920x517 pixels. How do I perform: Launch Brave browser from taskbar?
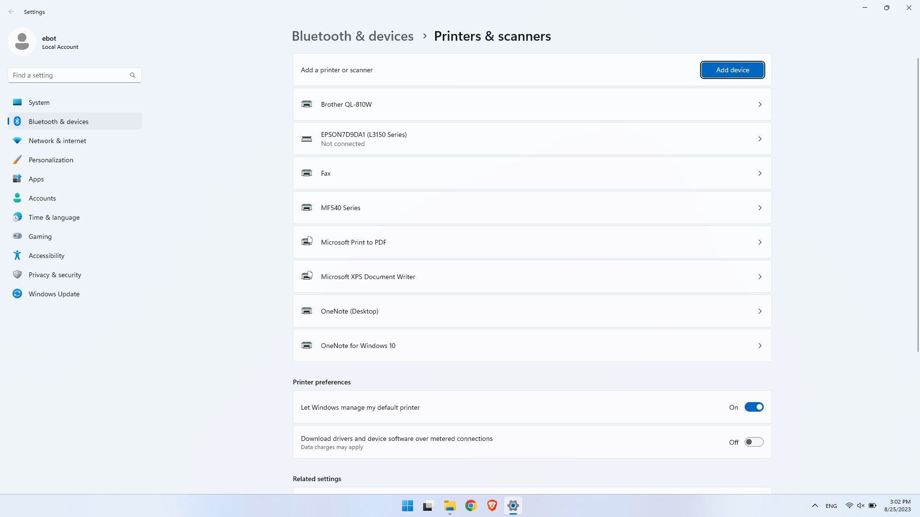[x=492, y=506]
